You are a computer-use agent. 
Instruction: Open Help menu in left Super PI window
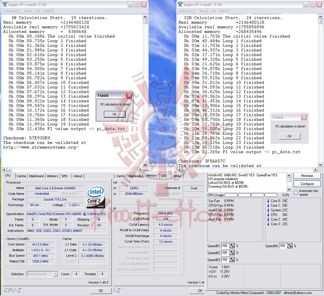49,11
